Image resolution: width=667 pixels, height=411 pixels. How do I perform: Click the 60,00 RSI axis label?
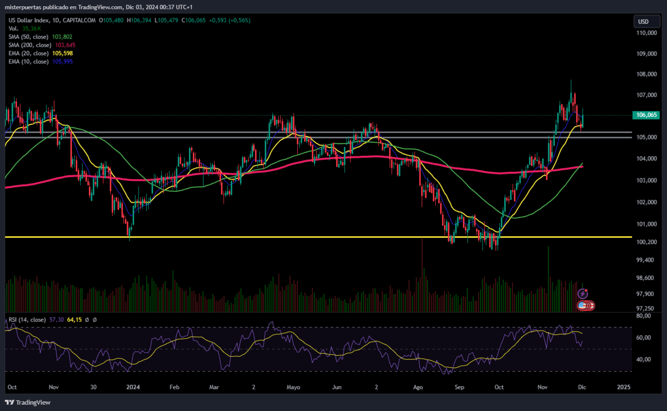pos(643,338)
